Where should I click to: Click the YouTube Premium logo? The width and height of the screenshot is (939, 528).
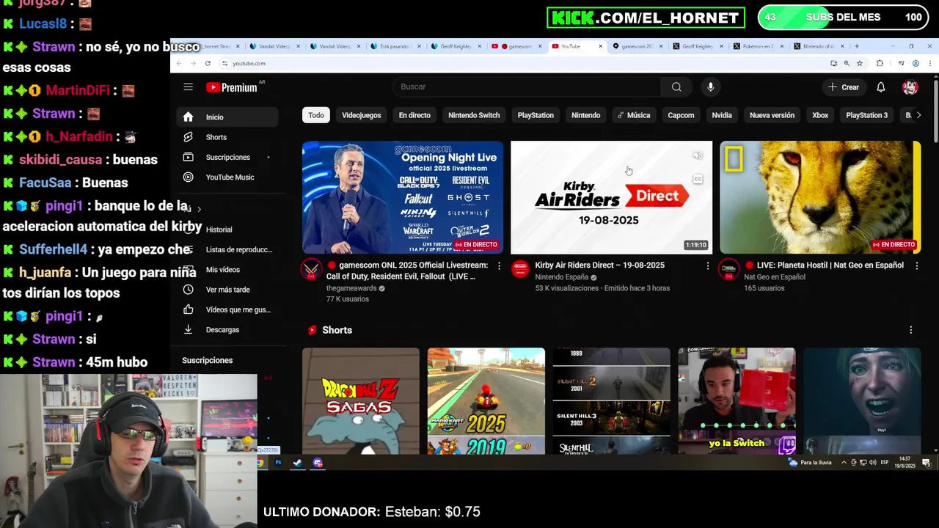point(232,87)
